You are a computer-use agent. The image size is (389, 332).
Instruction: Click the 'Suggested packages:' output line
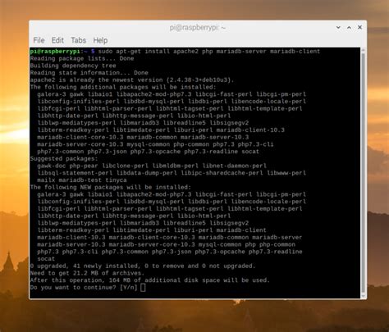pos(64,159)
